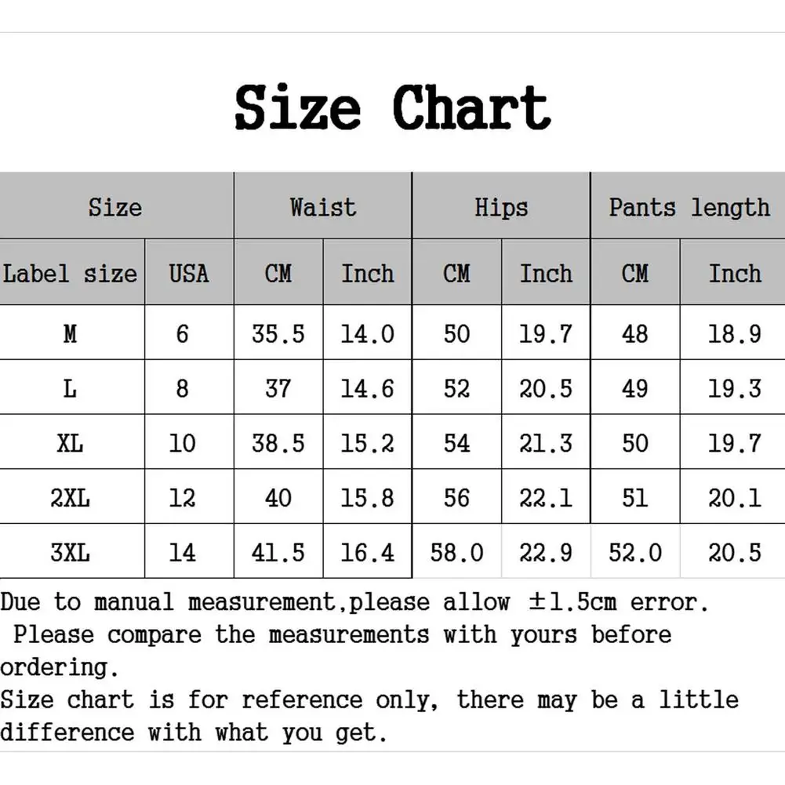Click the Label size subheader cell
The height and width of the screenshot is (785, 785).
pyautogui.click(x=71, y=274)
